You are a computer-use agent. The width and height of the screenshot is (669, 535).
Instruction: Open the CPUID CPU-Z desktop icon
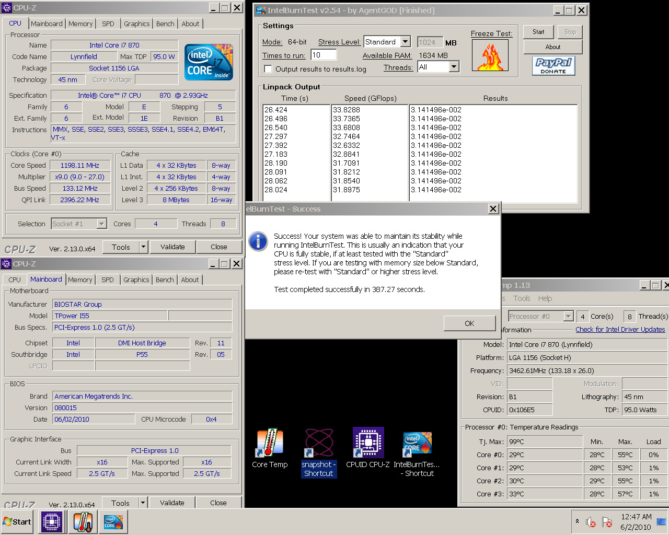pos(368,448)
